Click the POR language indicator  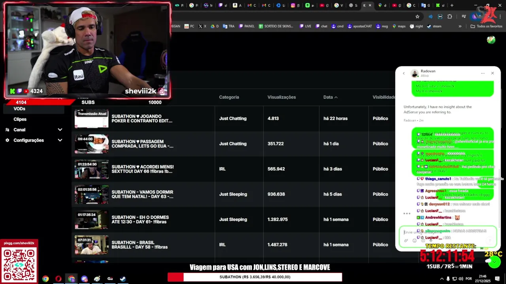[469, 278]
